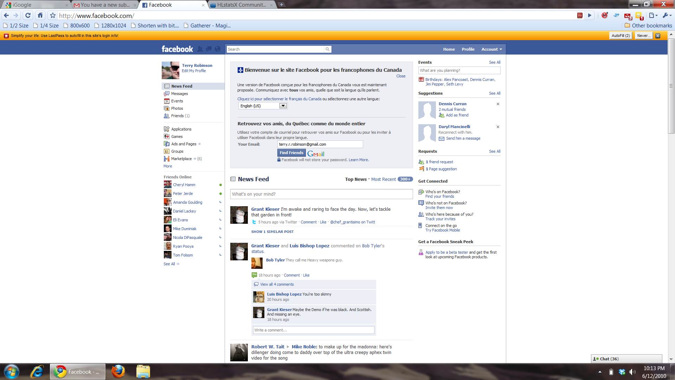The image size is (675, 380).
Task: Click the Chrome back arrow
Action: click(x=6, y=15)
